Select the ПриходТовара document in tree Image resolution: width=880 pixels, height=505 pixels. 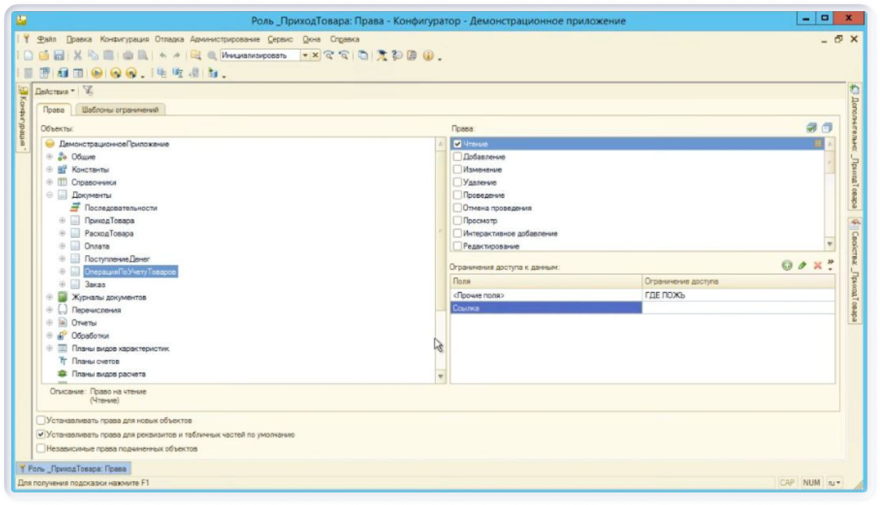pyautogui.click(x=109, y=220)
